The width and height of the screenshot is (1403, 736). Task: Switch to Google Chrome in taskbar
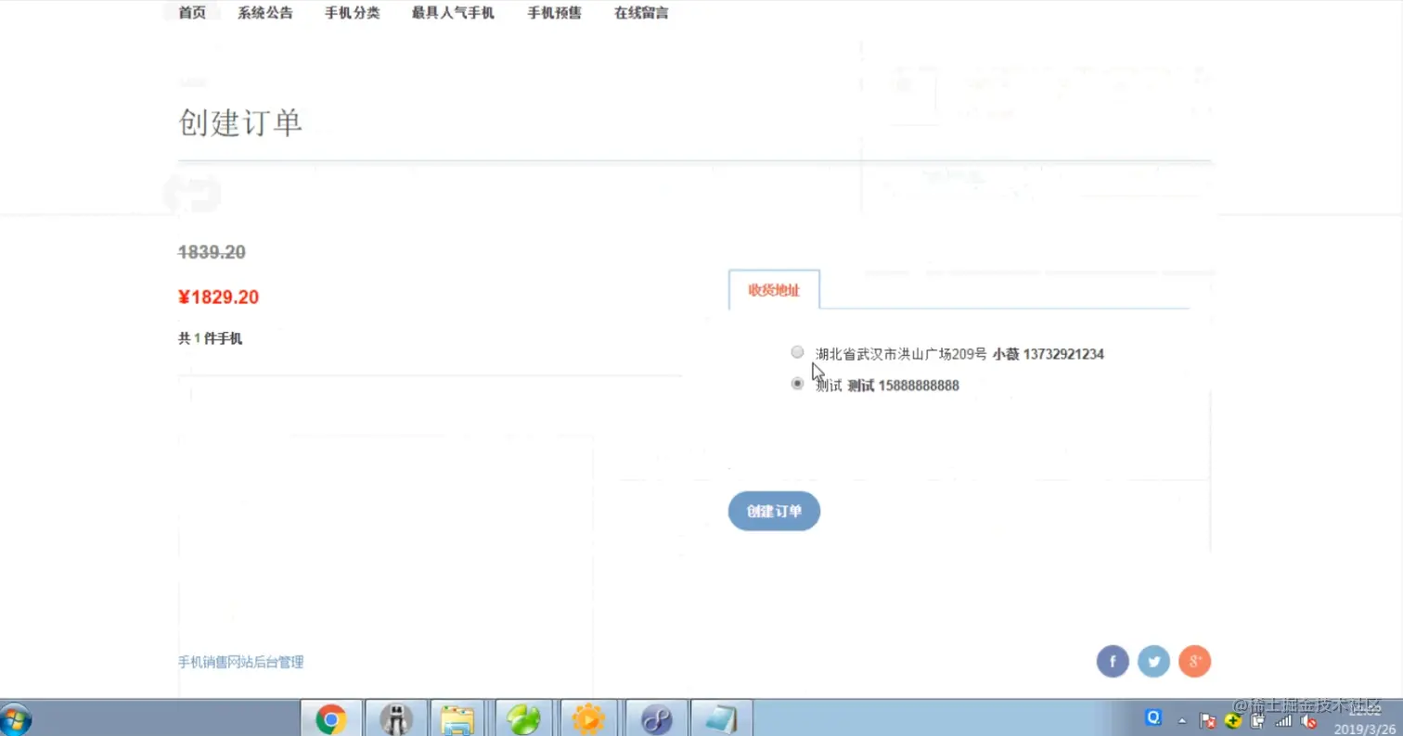pos(331,719)
